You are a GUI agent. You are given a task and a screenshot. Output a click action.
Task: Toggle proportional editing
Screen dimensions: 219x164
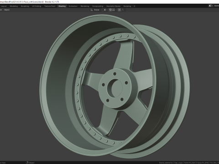click(x=120, y=10)
